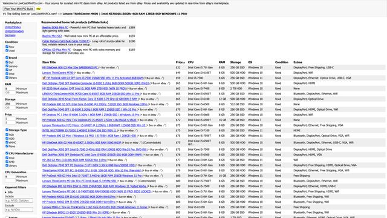Toggle the eMMC storage type checkbox
The width and height of the screenshot is (387, 218).
tap(7, 142)
